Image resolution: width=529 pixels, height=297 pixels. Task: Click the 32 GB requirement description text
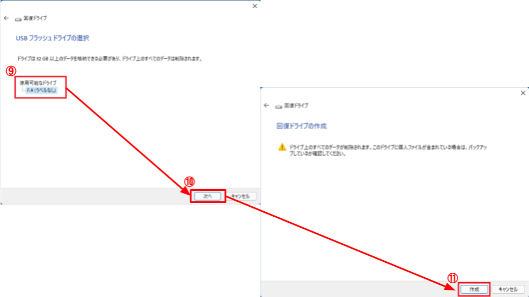point(110,59)
